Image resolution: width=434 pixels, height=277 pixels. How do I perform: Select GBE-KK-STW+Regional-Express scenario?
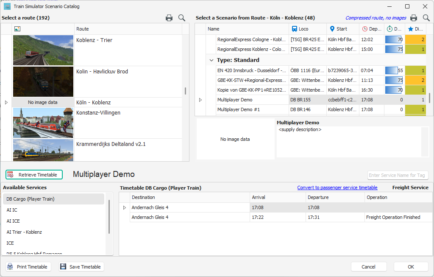(251, 80)
